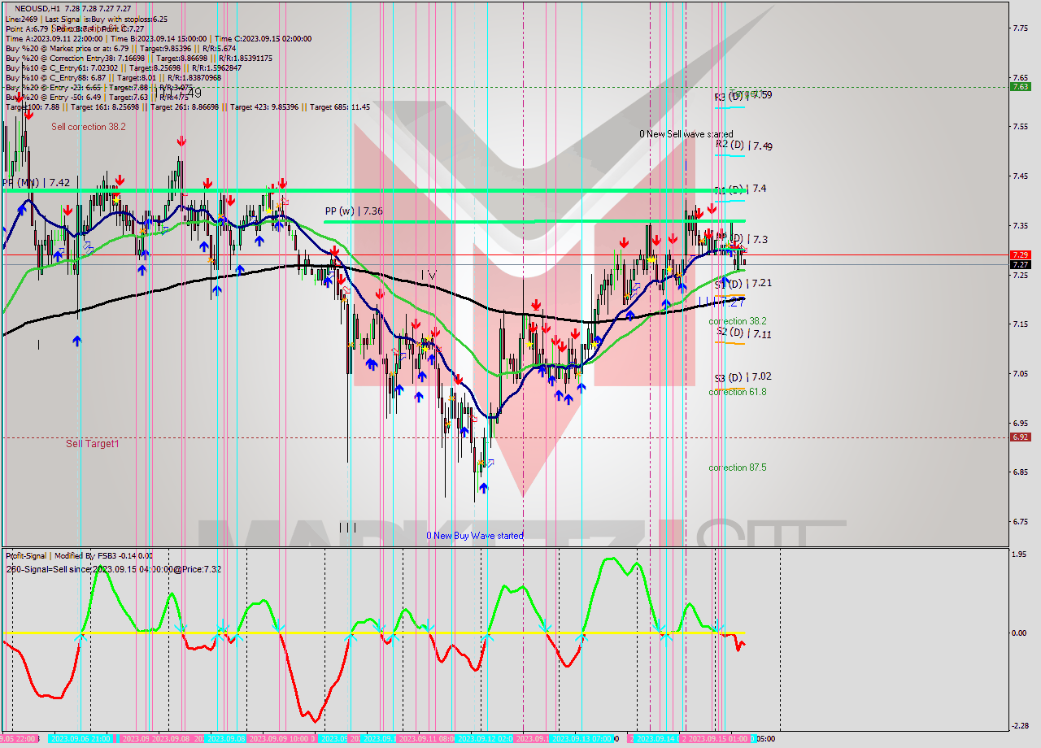Click the 7.55 price axis label
This screenshot has width=1041, height=748.
tap(1022, 126)
